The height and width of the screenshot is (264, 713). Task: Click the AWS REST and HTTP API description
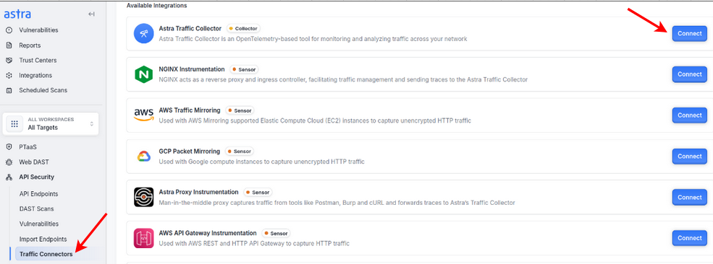pyautogui.click(x=254, y=244)
